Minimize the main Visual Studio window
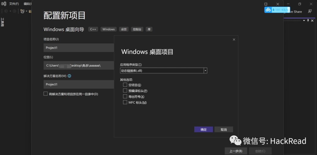Image resolution: width=317 pixels, height=155 pixels. [x=288, y=4]
